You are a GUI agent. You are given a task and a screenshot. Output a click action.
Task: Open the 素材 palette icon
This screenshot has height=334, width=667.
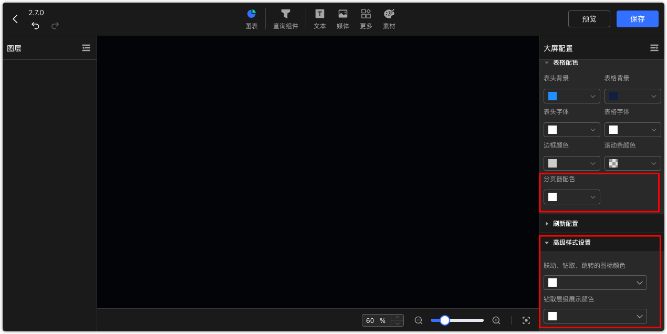pos(389,14)
